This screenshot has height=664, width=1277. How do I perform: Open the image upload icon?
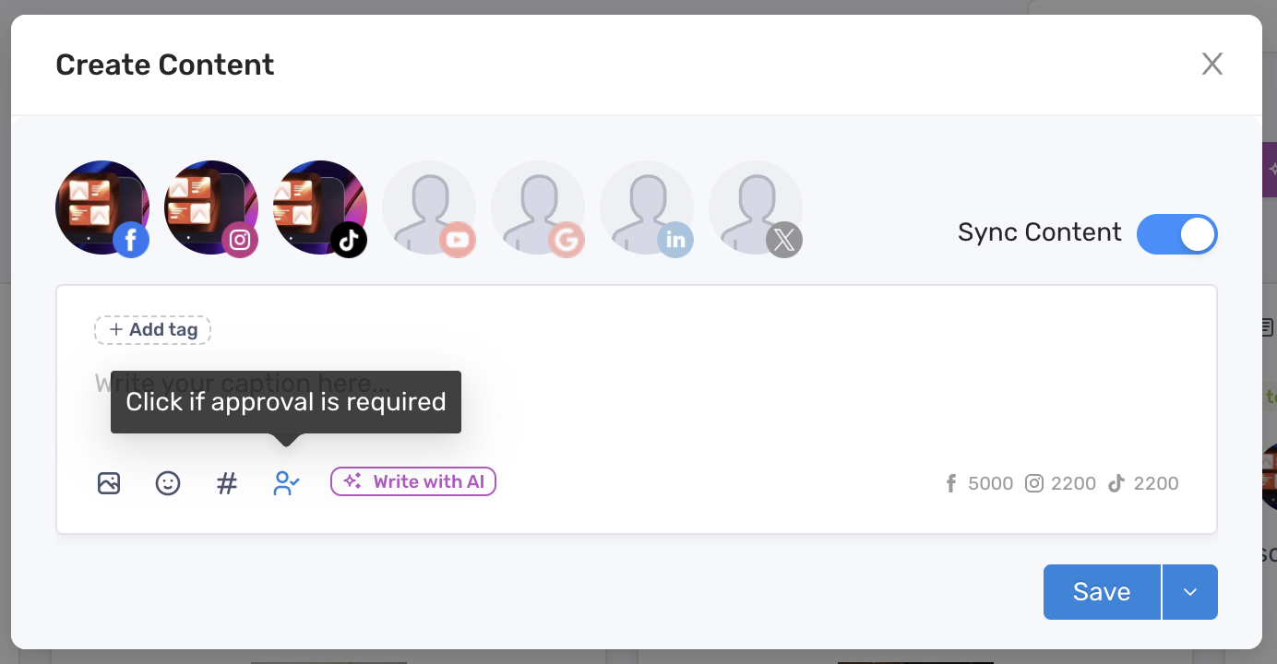pyautogui.click(x=109, y=483)
